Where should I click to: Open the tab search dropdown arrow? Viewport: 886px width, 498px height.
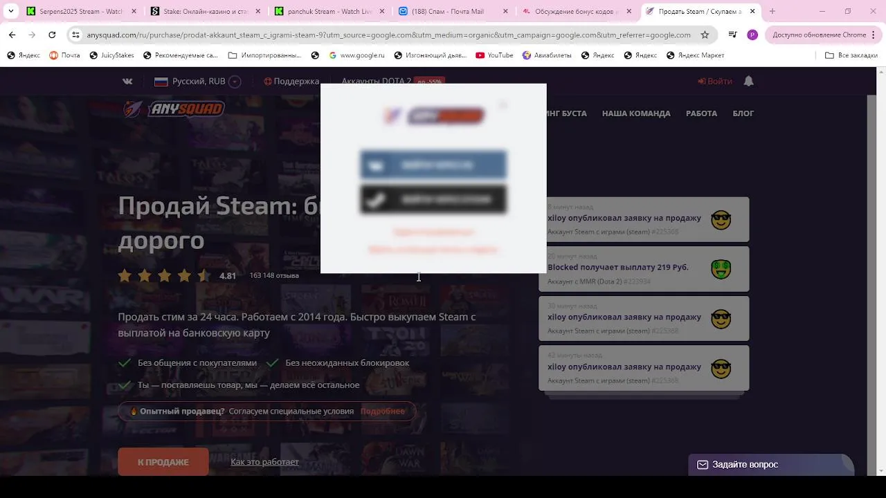pyautogui.click(x=10, y=11)
